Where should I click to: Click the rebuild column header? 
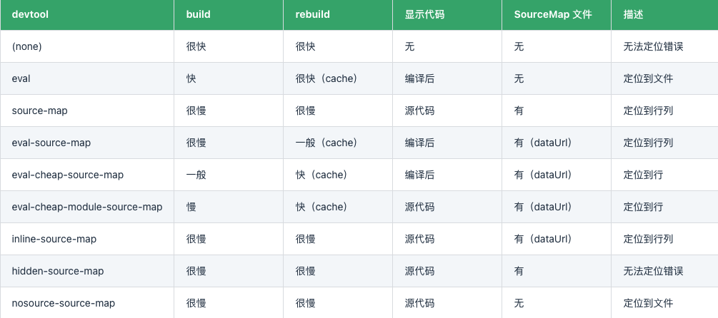pos(312,14)
